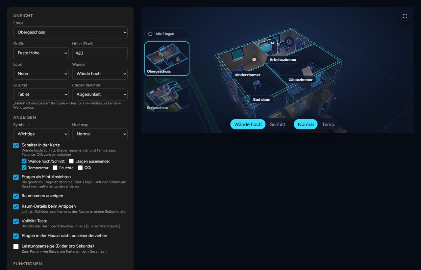Open the Look dropdown set to Neon

[41, 74]
